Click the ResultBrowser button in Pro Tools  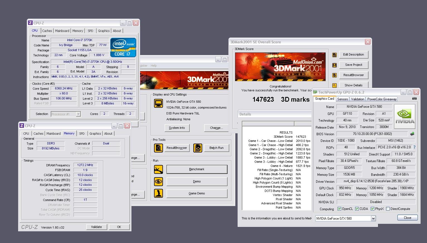coord(177,148)
